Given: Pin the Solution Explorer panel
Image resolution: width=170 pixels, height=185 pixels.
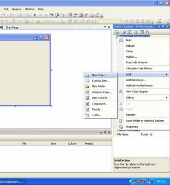Looking at the screenshot, I should point(163,27).
